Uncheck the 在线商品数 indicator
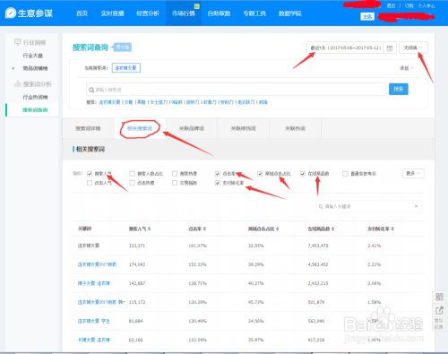Screen dimensions: 448x354 [x=303, y=174]
